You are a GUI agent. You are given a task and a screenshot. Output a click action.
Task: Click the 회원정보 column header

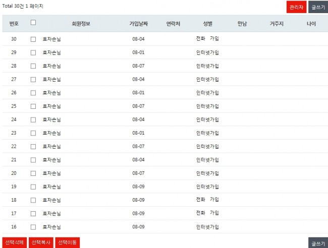81,24
